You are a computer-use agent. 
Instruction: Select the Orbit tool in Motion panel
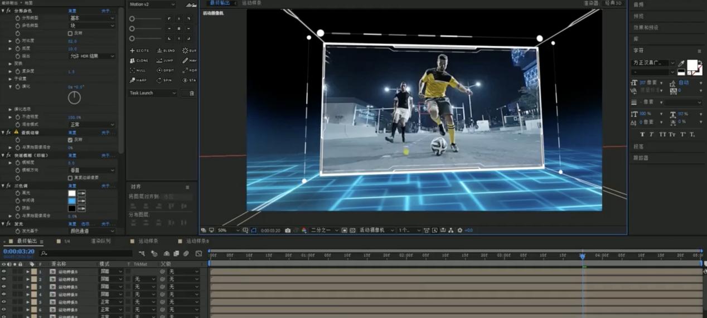[x=166, y=71]
